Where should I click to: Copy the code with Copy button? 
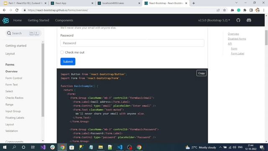tap(201, 73)
